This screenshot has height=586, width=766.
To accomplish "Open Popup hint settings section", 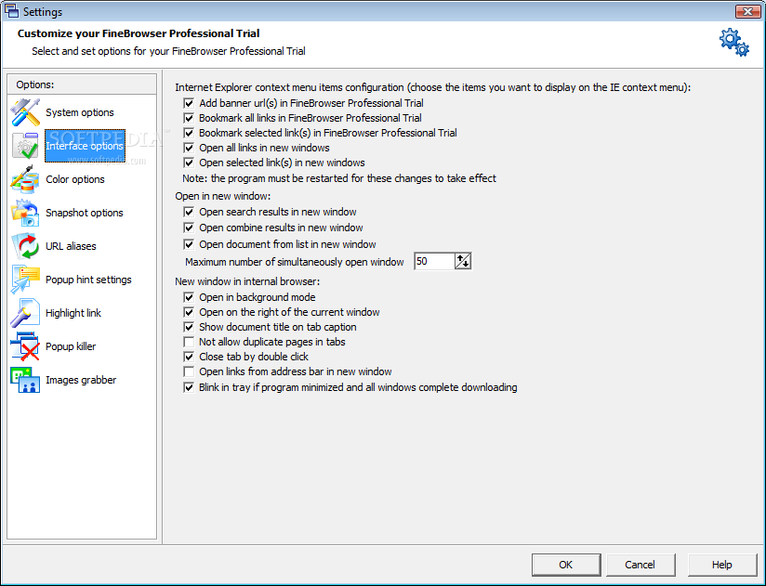I will tap(88, 280).
